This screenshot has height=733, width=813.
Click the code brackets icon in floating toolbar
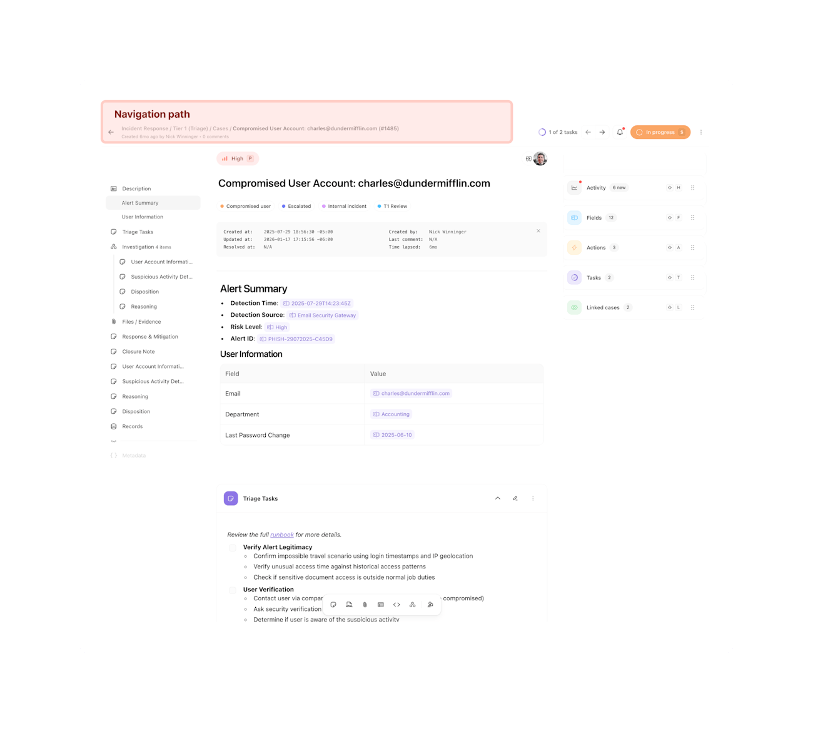tap(396, 605)
